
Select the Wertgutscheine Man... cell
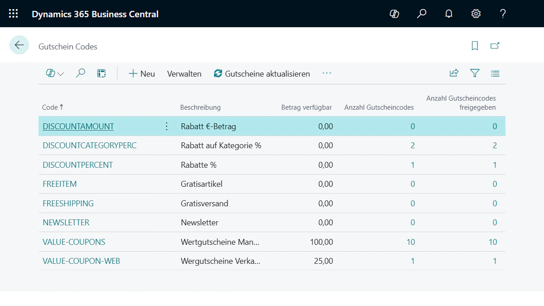tap(220, 242)
